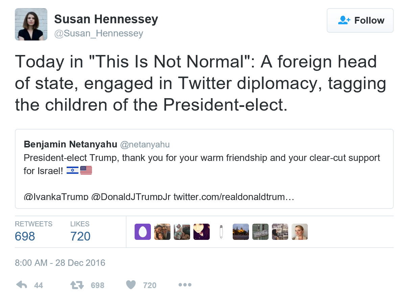Click the dark-haired woman liker avatar
The image size is (415, 308).
(x=202, y=232)
